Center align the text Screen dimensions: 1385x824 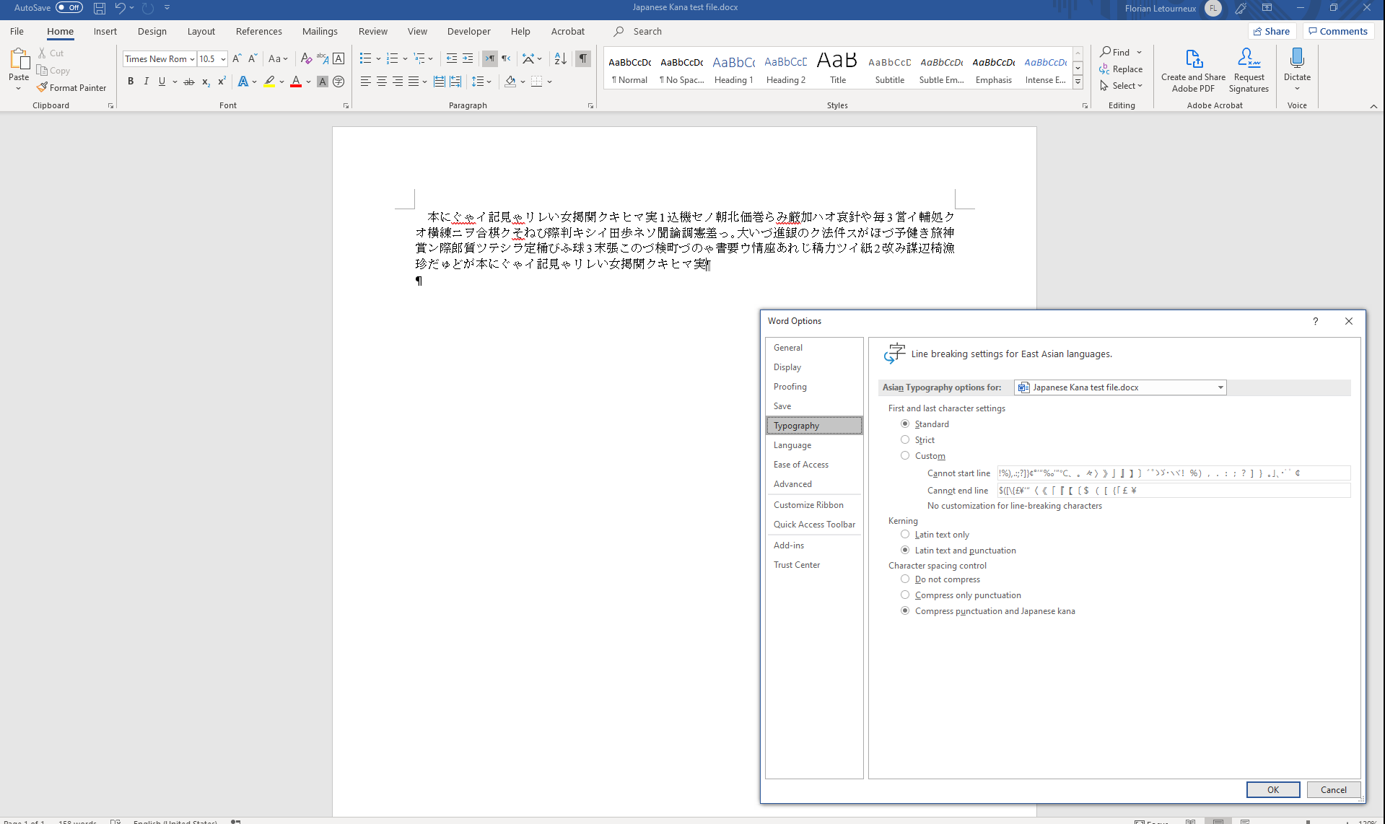coord(382,82)
